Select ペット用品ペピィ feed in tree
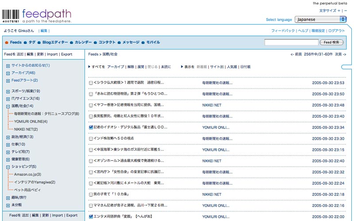The height and width of the screenshot is (221, 354). (x=27, y=190)
